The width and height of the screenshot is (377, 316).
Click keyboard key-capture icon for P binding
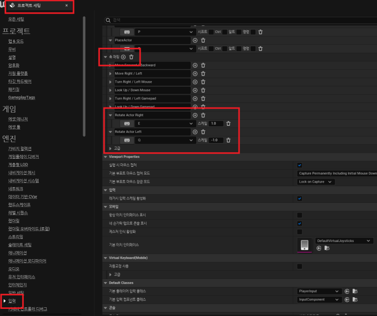point(127,32)
